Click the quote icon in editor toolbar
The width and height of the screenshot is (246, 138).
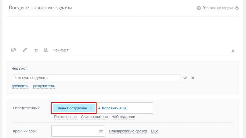[36, 50]
